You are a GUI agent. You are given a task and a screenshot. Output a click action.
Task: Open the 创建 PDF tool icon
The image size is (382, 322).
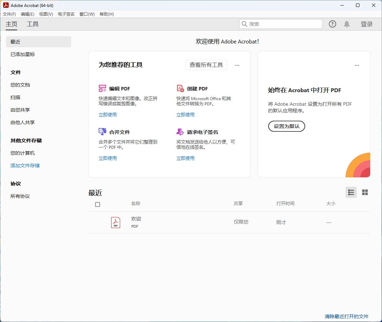tap(180, 88)
